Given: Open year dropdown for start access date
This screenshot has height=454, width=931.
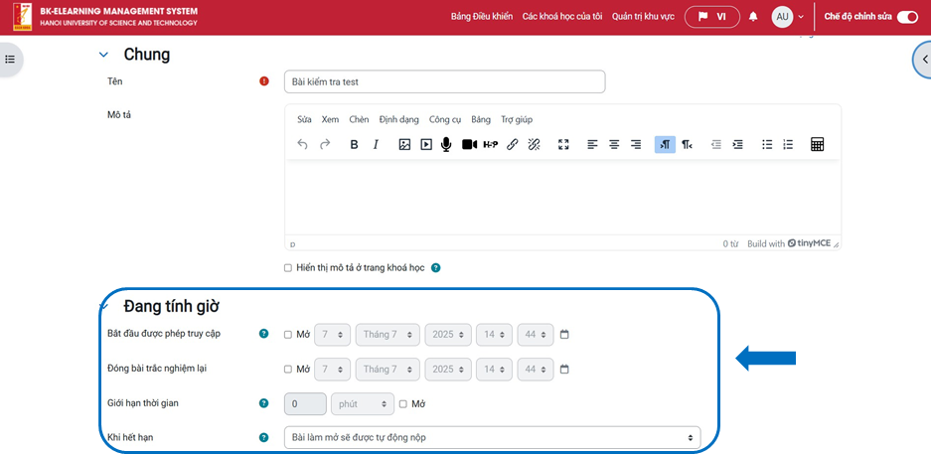Looking at the screenshot, I should point(448,335).
